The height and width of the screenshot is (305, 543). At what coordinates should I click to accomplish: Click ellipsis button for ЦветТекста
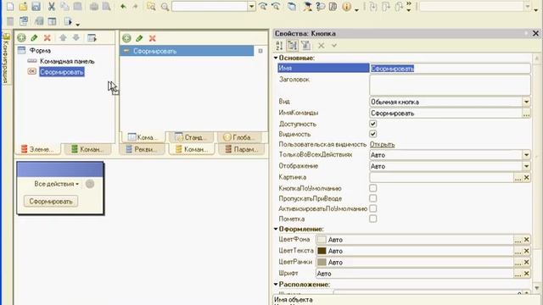click(518, 251)
